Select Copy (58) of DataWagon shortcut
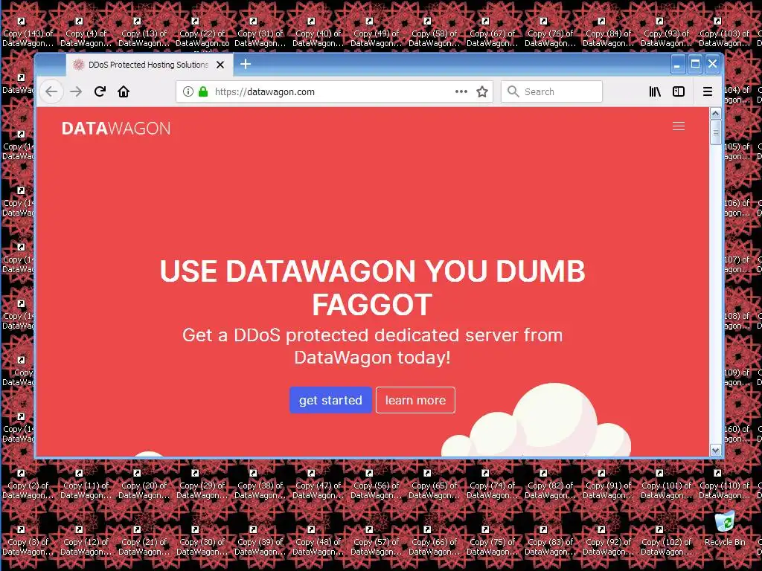The width and height of the screenshot is (762, 571). pos(434,32)
